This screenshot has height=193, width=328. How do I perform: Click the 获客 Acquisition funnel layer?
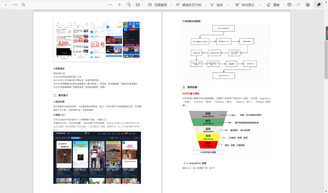pyautogui.click(x=208, y=115)
